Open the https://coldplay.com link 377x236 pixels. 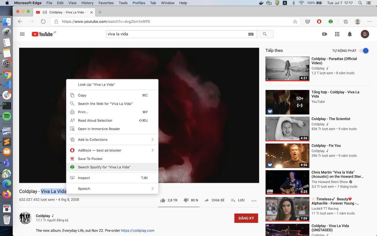(x=138, y=230)
